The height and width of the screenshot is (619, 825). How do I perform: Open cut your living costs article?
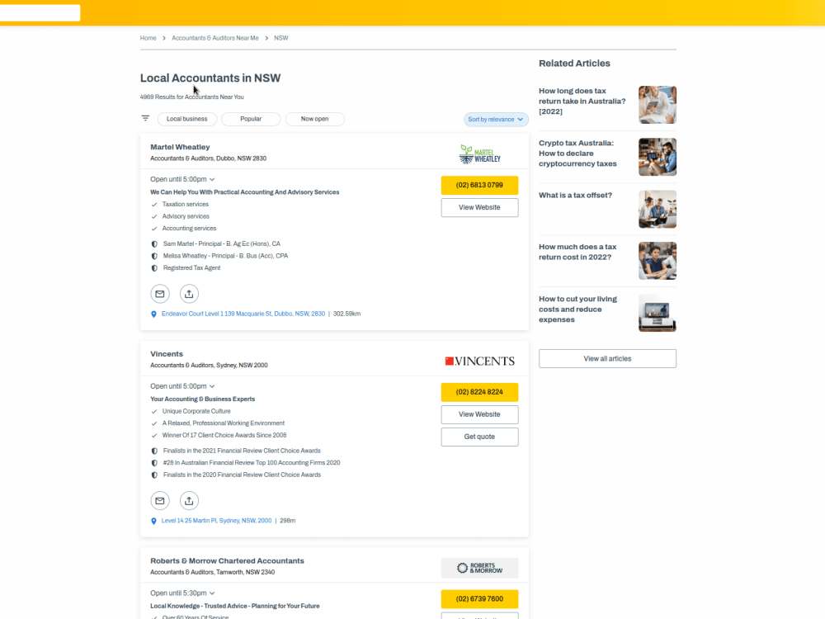pyautogui.click(x=577, y=309)
